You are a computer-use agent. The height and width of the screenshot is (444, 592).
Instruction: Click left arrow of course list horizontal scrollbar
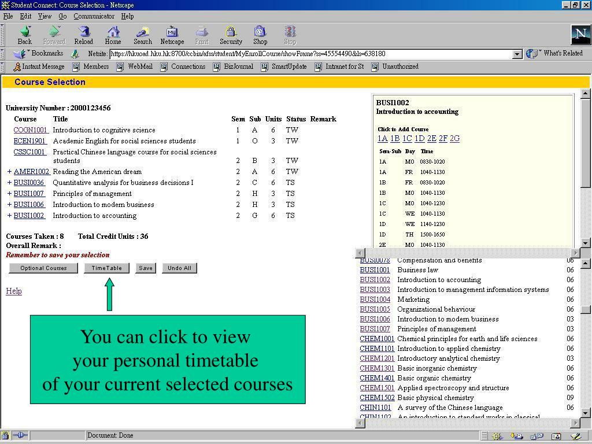360,423
